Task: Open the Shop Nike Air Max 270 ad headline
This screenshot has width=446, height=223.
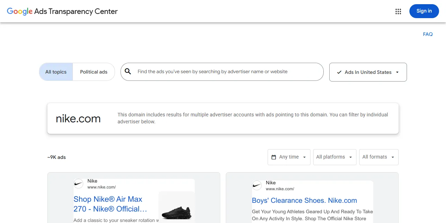Action: tap(110, 204)
